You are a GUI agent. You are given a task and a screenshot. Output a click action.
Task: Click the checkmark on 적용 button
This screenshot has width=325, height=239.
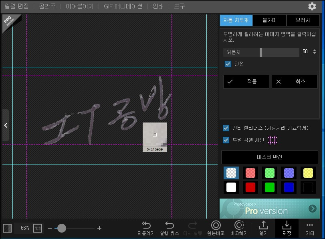(x=230, y=82)
